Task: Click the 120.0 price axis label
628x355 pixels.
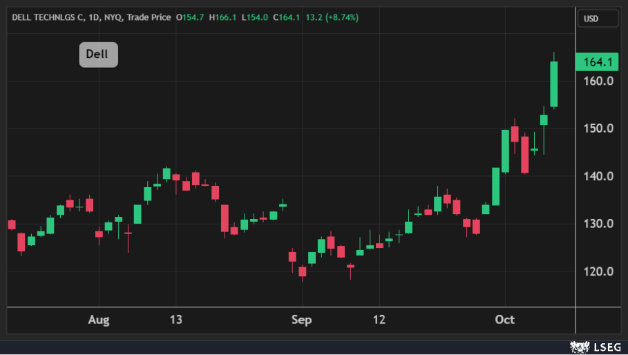Action: click(598, 271)
